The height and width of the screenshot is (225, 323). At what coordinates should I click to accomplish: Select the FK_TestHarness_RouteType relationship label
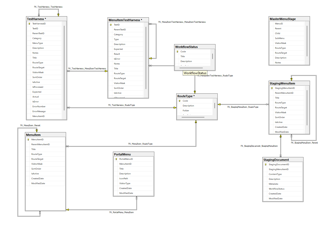122,105
